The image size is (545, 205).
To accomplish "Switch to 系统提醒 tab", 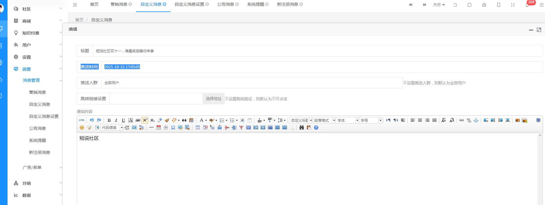I will click(x=256, y=4).
